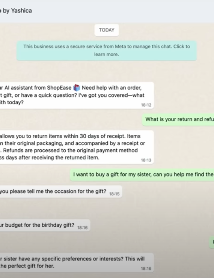Click the 18:15 timestamp
Viewport: 214px width, 278px height.
[x=114, y=194]
